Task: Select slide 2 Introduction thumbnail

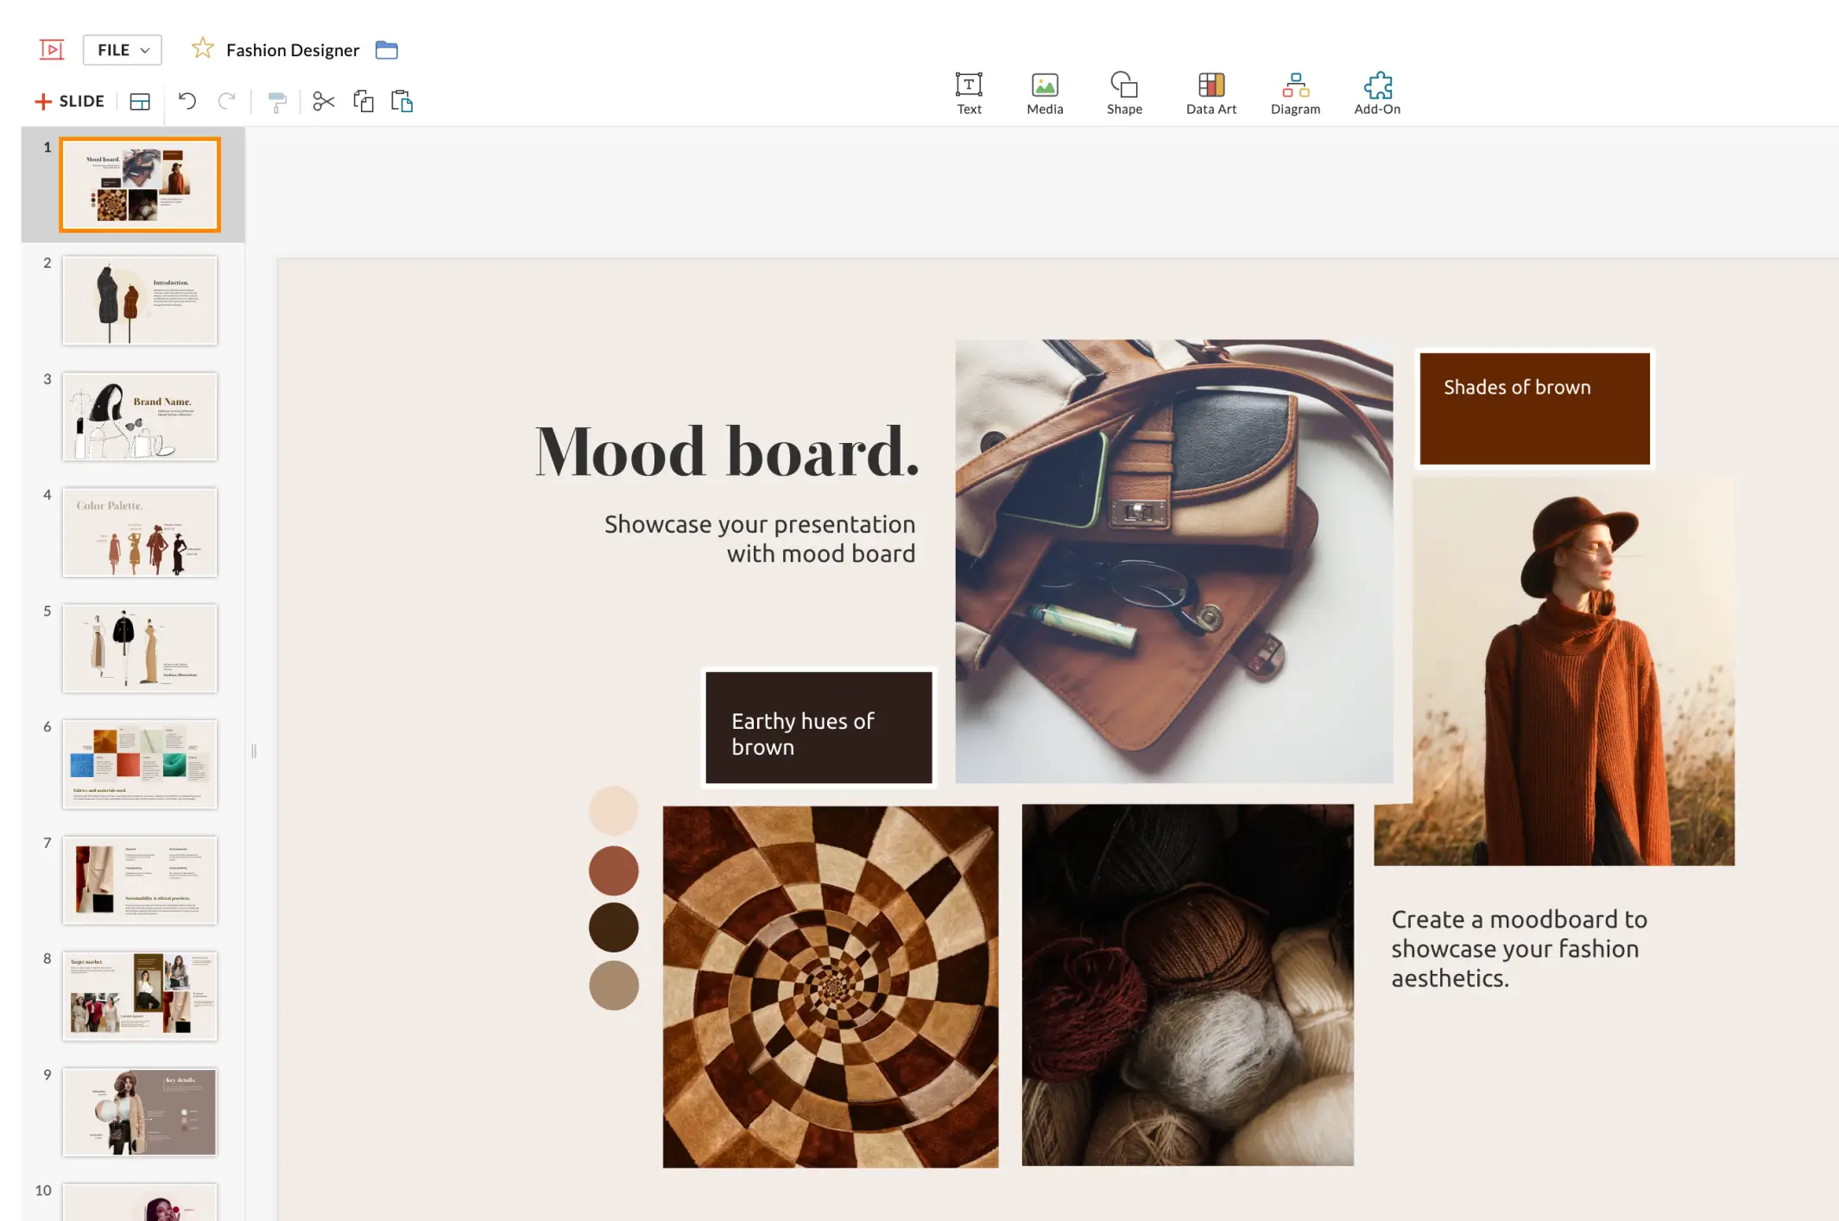Action: pos(140,301)
